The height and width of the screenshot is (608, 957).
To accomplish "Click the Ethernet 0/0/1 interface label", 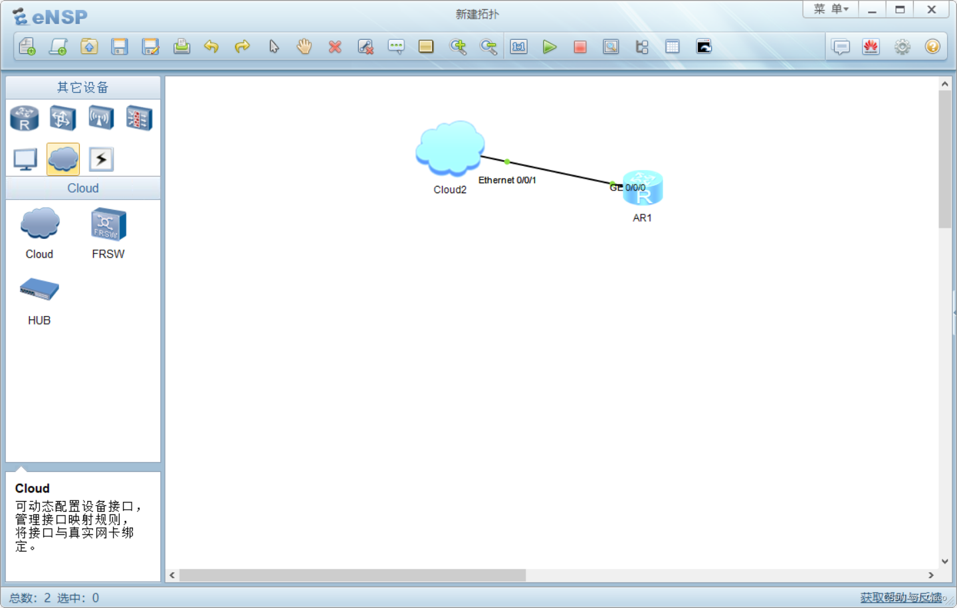I will tap(507, 180).
